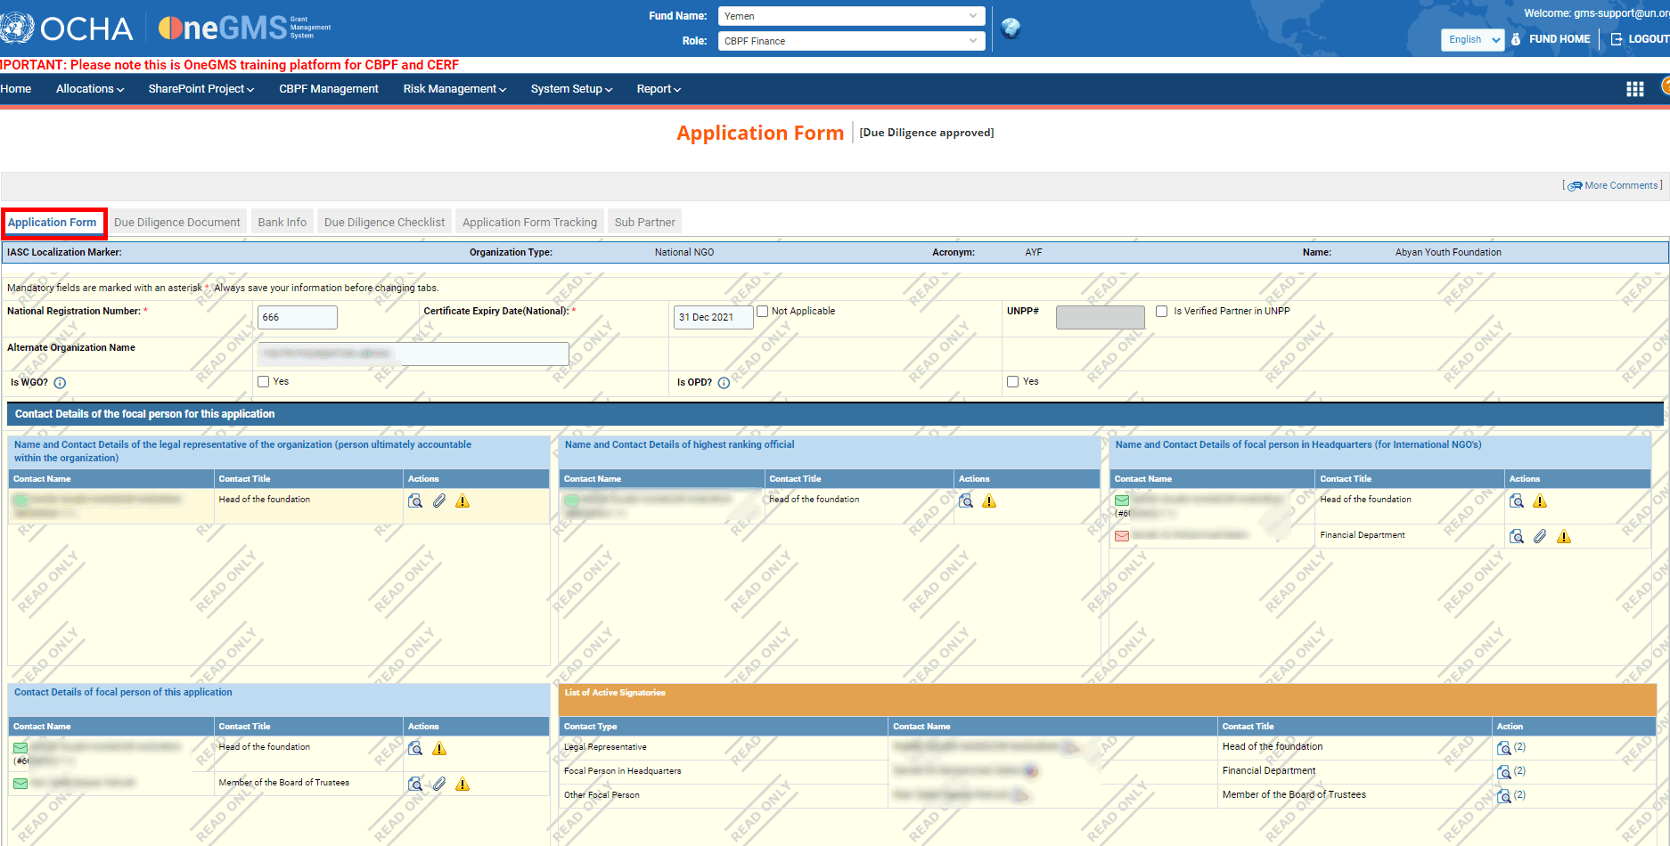Viewport: 1670px width, 846px height.
Task: Click 'Abyan Youth Foundation' name text
Action: point(1448,253)
